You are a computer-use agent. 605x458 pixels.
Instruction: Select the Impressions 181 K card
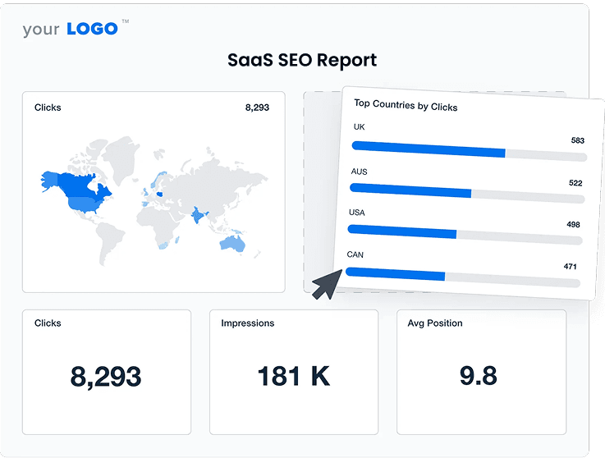[294, 372]
